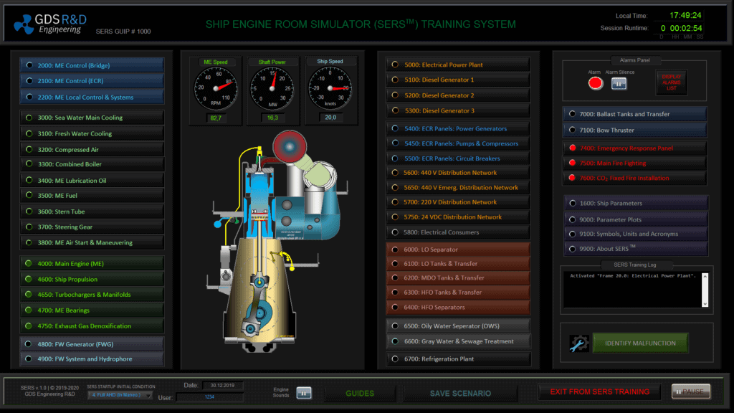734x413 pixels.
Task: Toggle the Engine Sounds button
Action: point(303,393)
